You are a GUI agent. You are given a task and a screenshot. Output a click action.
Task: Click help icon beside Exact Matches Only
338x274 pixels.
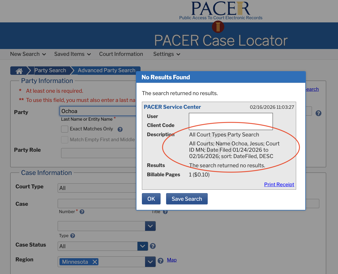[x=120, y=129]
